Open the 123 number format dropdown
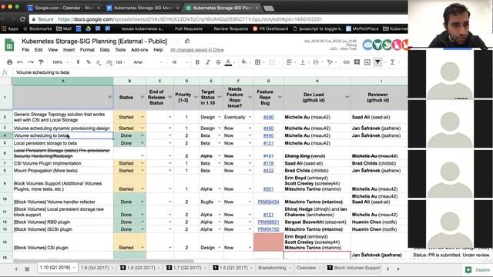Screen dimensions: 493x277 (x=120, y=62)
